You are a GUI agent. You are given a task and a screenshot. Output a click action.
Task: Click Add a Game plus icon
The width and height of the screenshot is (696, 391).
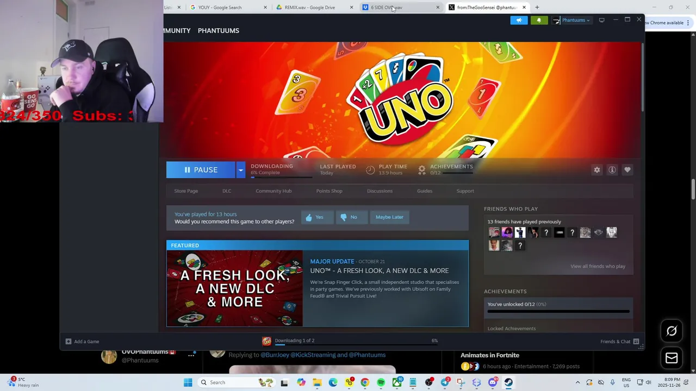coord(69,342)
